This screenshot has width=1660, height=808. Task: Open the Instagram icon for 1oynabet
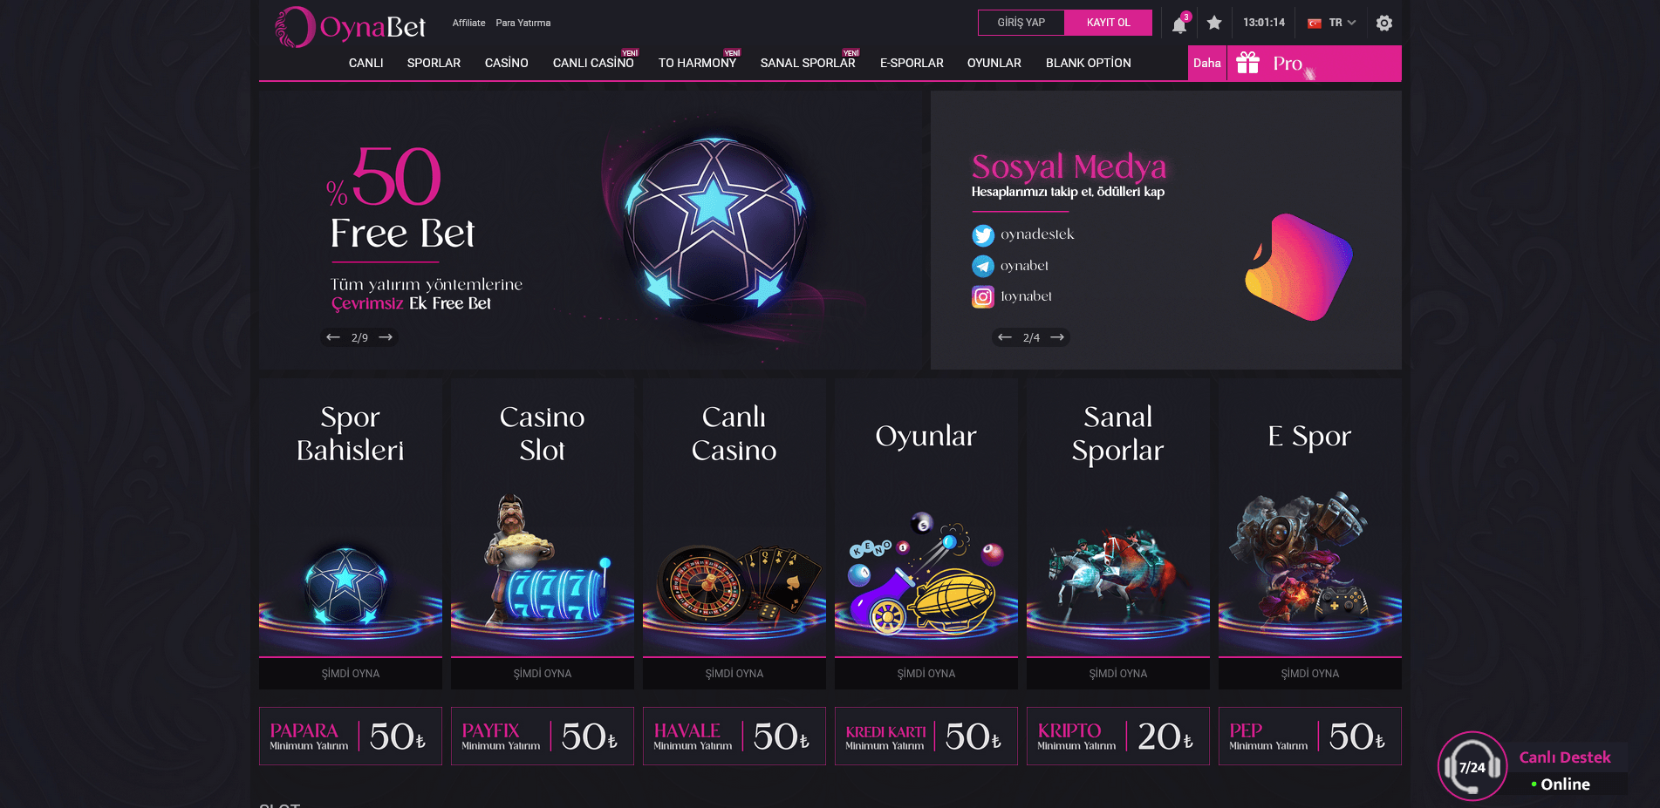pyautogui.click(x=983, y=297)
